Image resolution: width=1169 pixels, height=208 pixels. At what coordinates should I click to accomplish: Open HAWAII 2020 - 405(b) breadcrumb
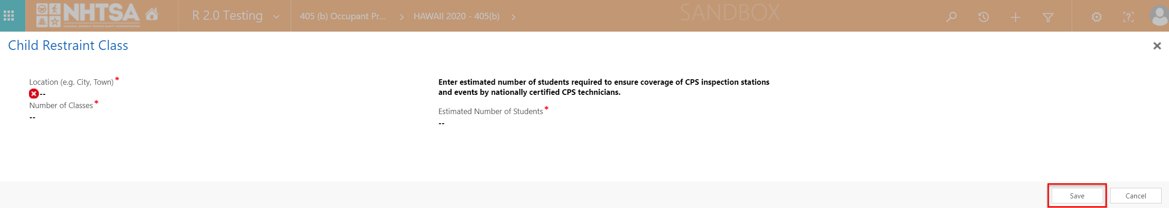point(456,16)
